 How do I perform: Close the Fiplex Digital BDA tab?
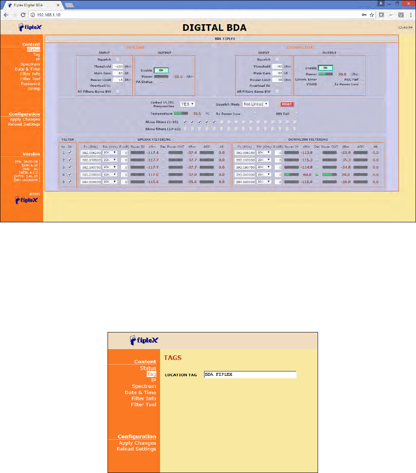tap(58, 5)
